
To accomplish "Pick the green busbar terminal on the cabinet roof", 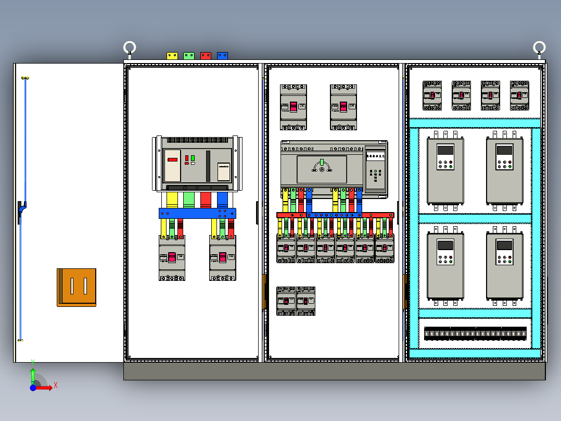I will (x=189, y=56).
